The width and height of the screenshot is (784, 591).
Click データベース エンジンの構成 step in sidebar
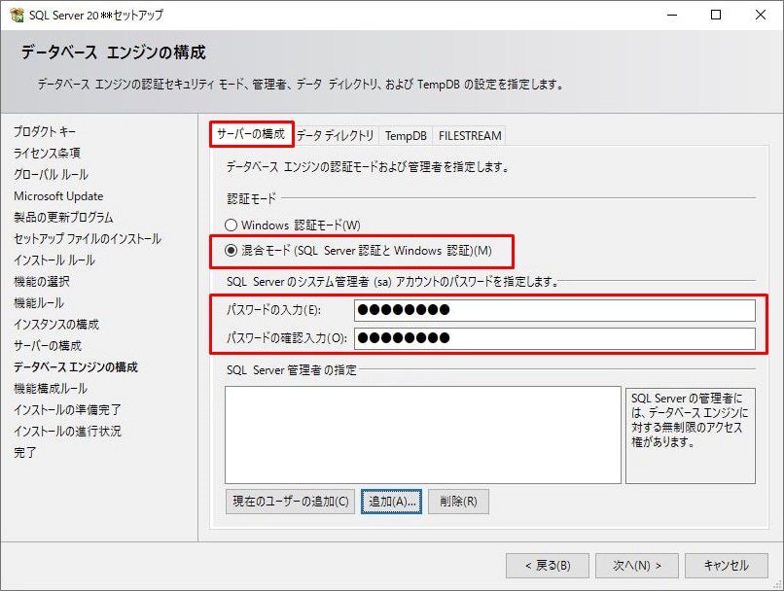coord(76,367)
